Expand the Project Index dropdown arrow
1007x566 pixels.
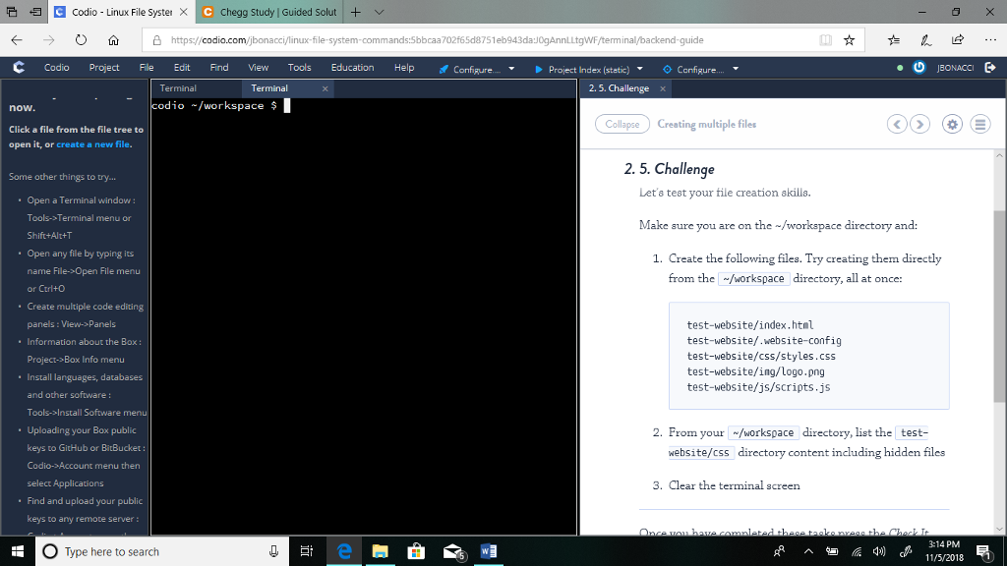[639, 69]
